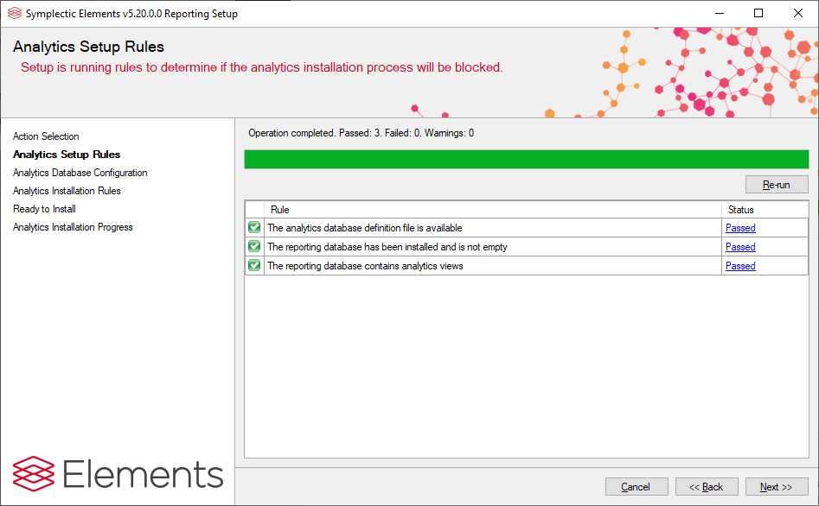Click the 'Analytics Setup Rules' page heading
The height and width of the screenshot is (506, 819).
[x=88, y=47]
